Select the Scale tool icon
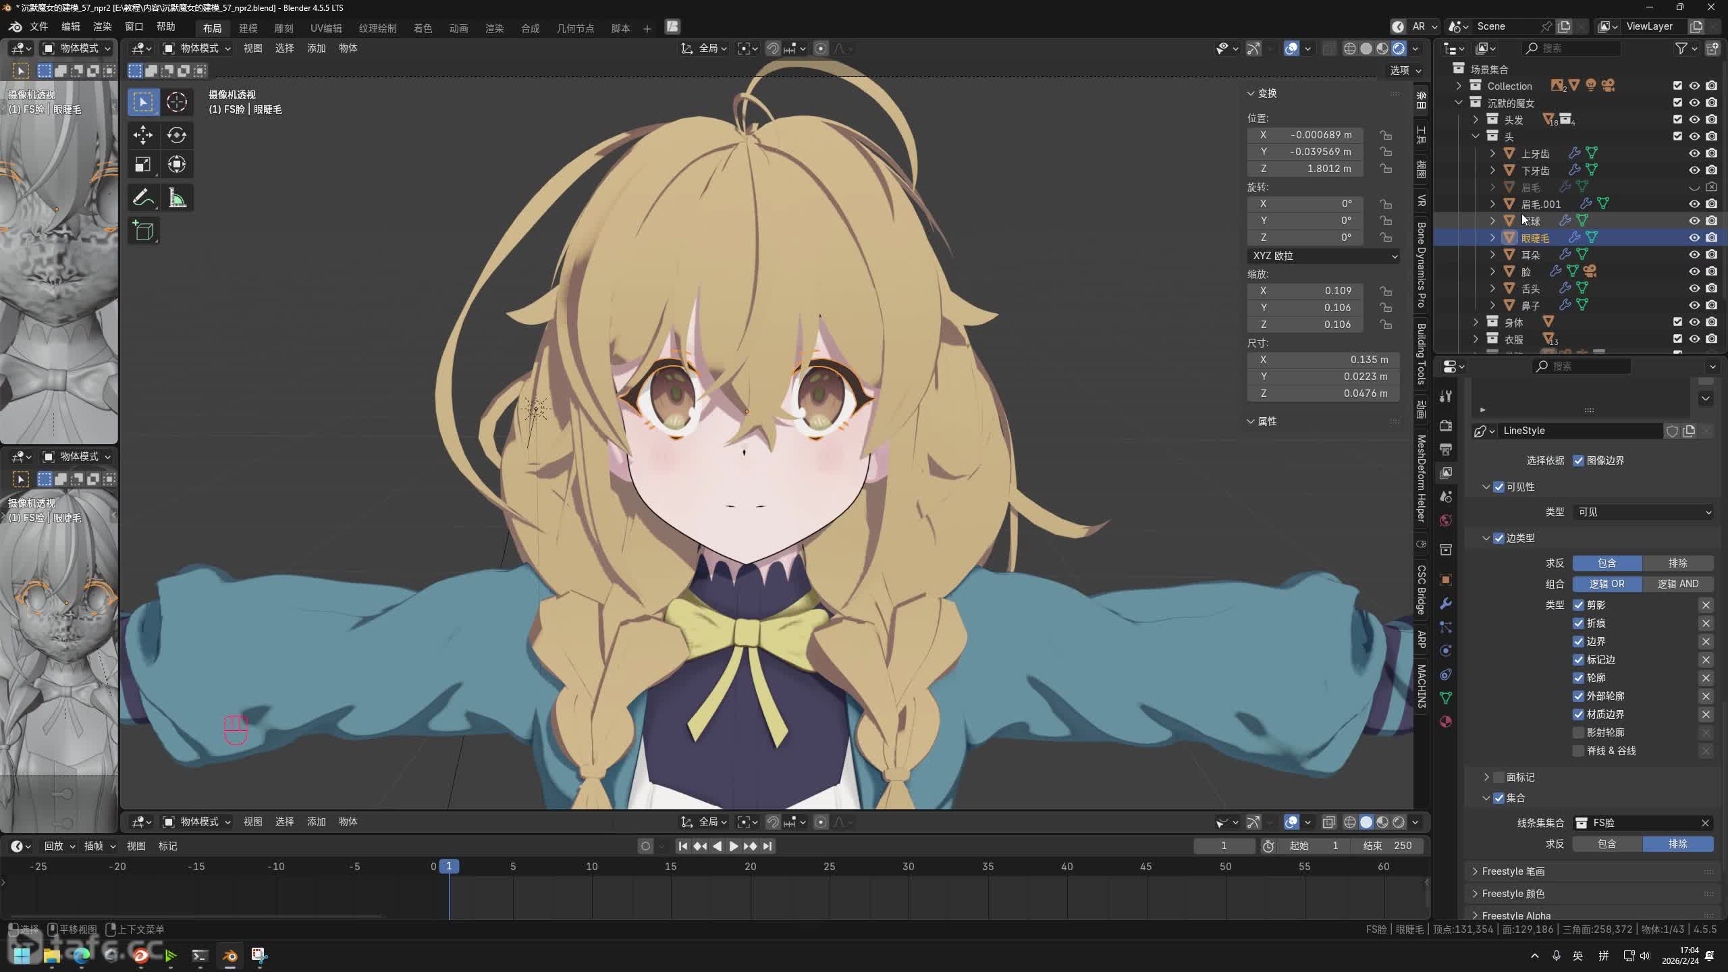Image resolution: width=1728 pixels, height=972 pixels. point(142,165)
